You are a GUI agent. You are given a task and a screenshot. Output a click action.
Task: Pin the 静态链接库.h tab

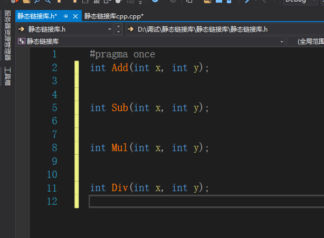(x=66, y=16)
